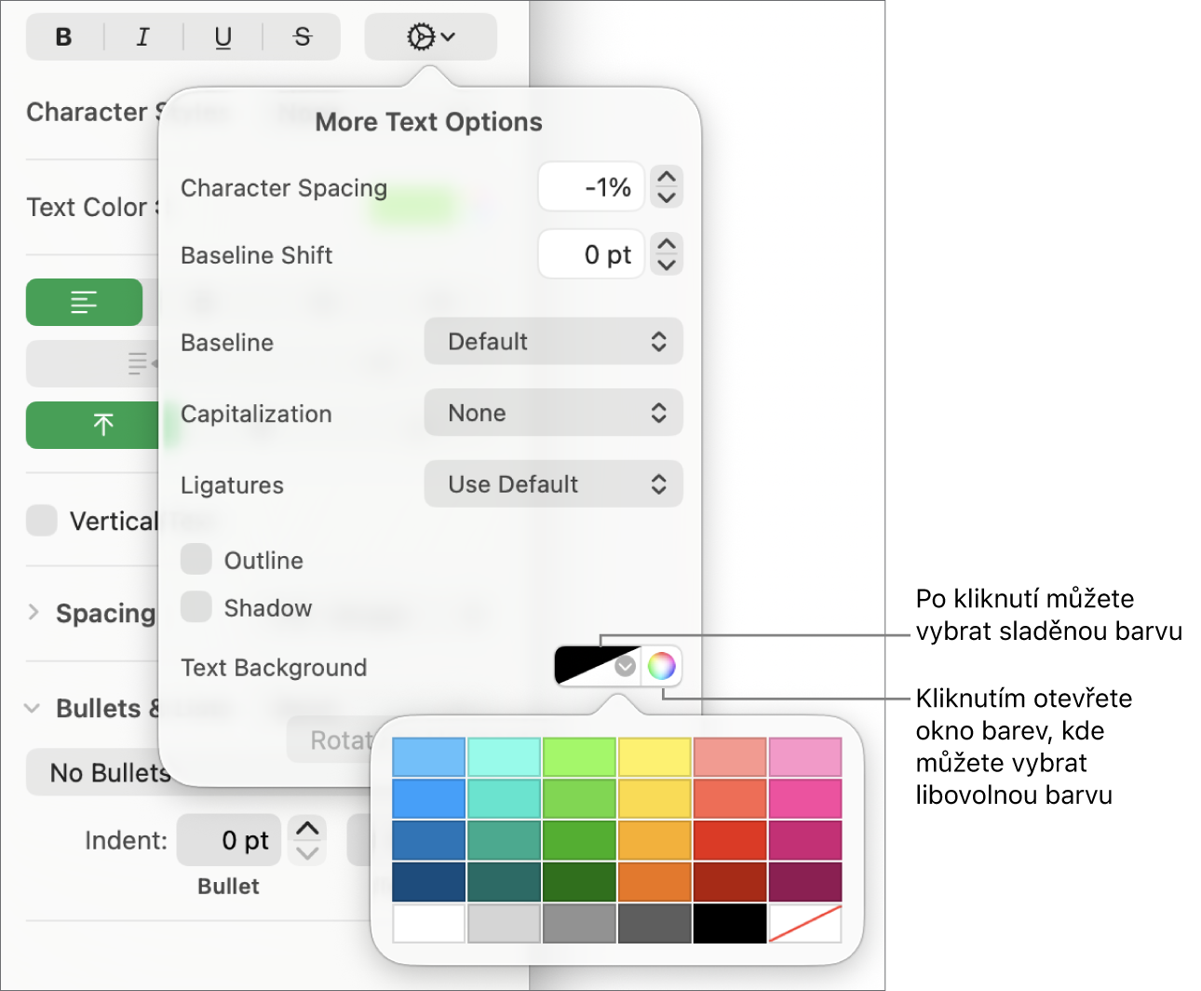Enable the Shadow checkbox
1201x991 pixels.
[x=196, y=607]
